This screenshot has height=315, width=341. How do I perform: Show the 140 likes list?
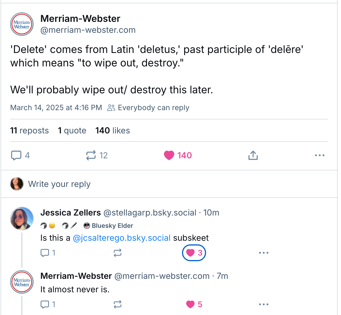(113, 131)
